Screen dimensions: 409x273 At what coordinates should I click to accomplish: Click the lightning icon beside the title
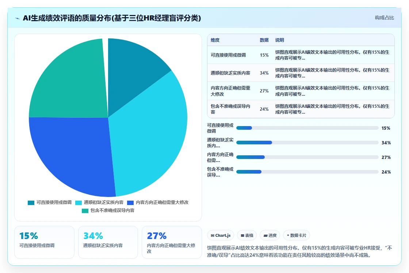tap(18, 18)
